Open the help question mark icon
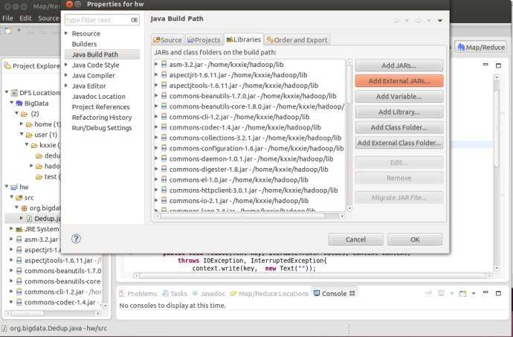Screen dimensions: 513x337 pyautogui.click(x=76, y=239)
